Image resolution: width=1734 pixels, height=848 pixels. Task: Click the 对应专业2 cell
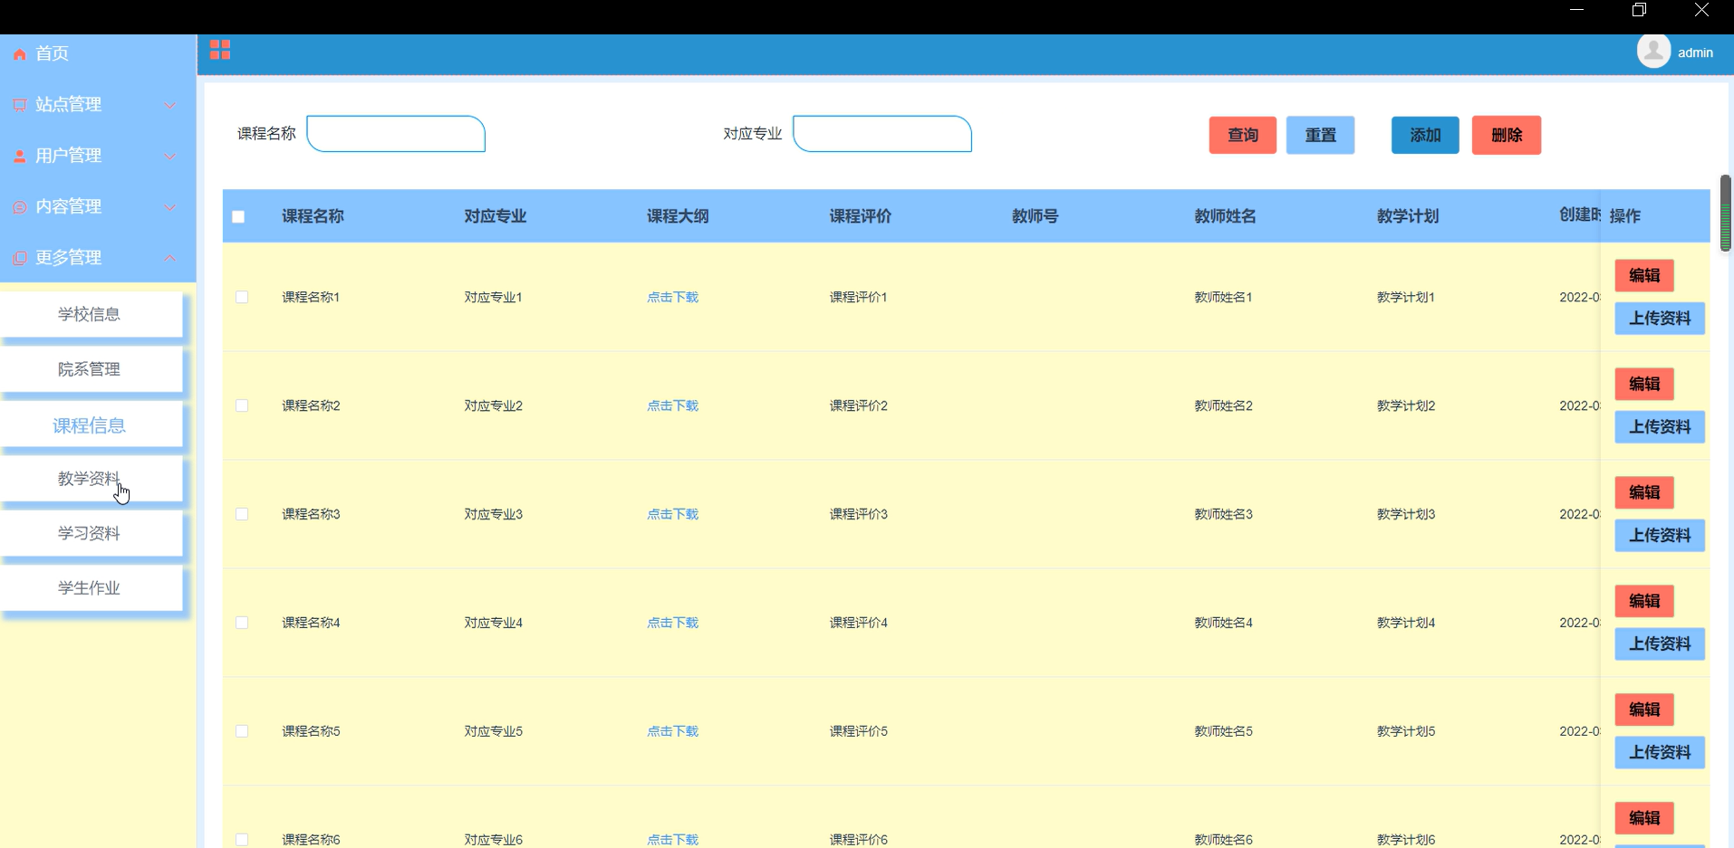(494, 405)
